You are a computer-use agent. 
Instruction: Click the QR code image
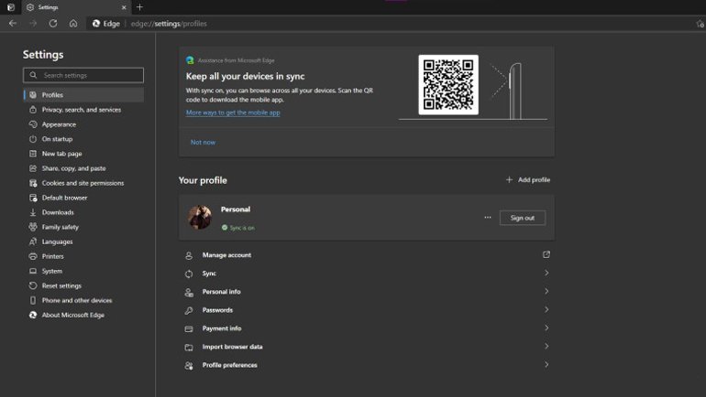(448, 85)
